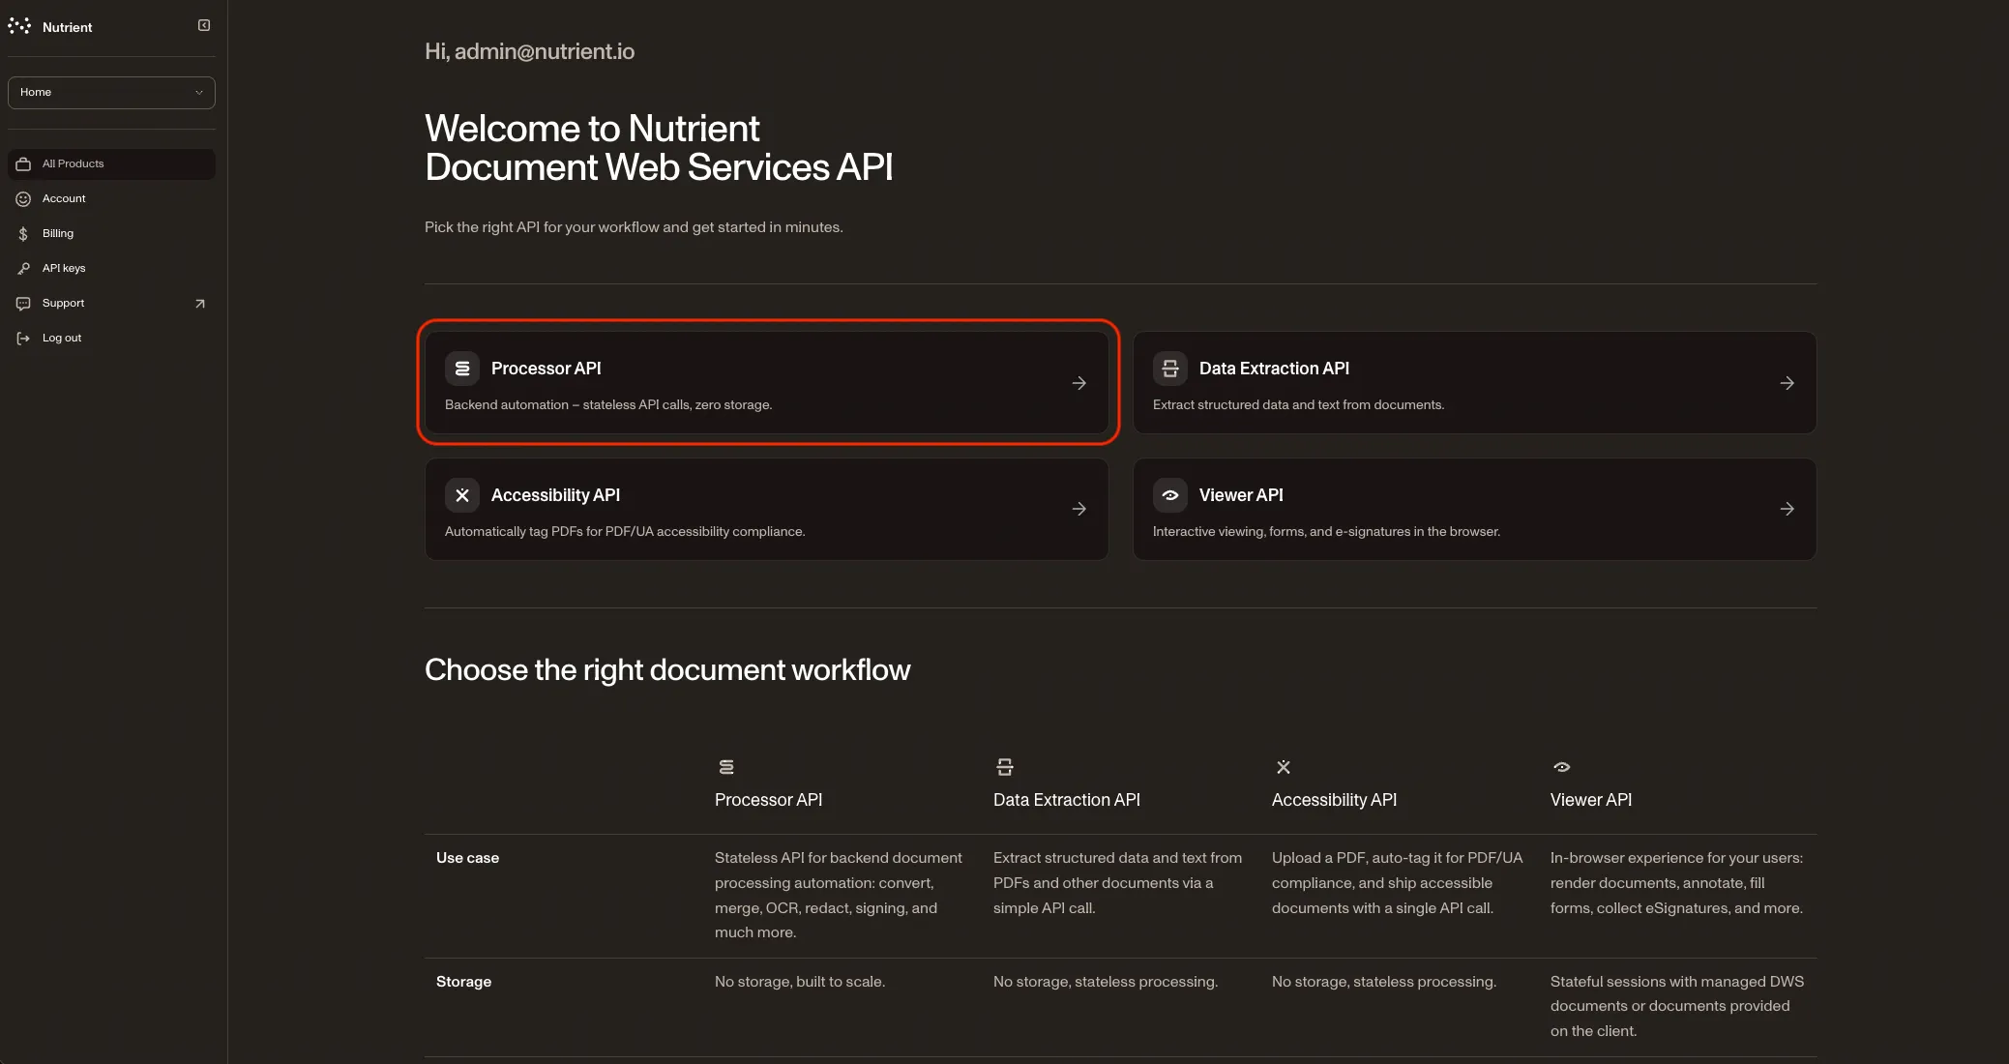
Task: Click the Billing dollar icon
Action: point(23,234)
